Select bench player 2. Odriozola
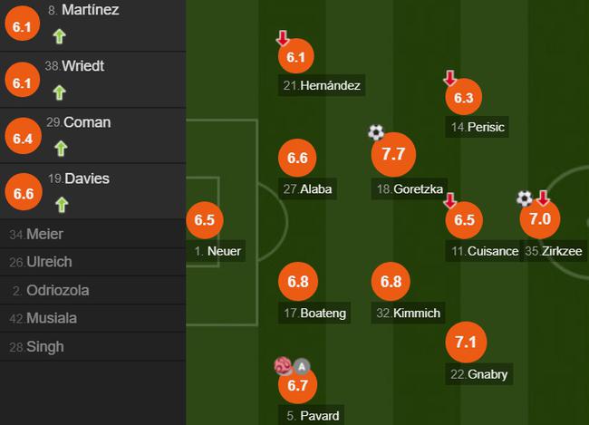Image resolution: width=589 pixels, height=425 pixels. click(x=92, y=291)
